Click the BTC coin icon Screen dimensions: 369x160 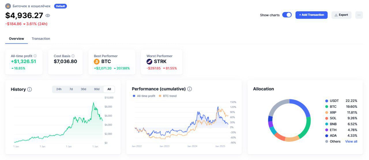pyautogui.click(x=97, y=61)
